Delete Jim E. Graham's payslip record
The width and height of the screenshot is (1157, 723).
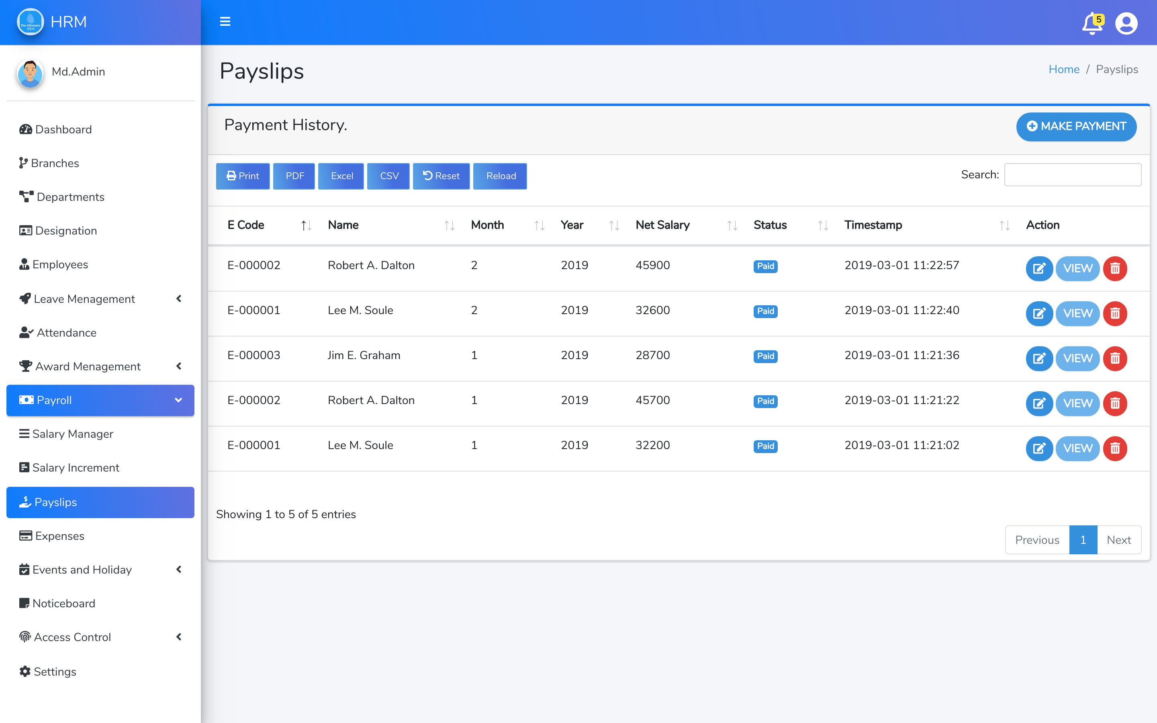1115,358
